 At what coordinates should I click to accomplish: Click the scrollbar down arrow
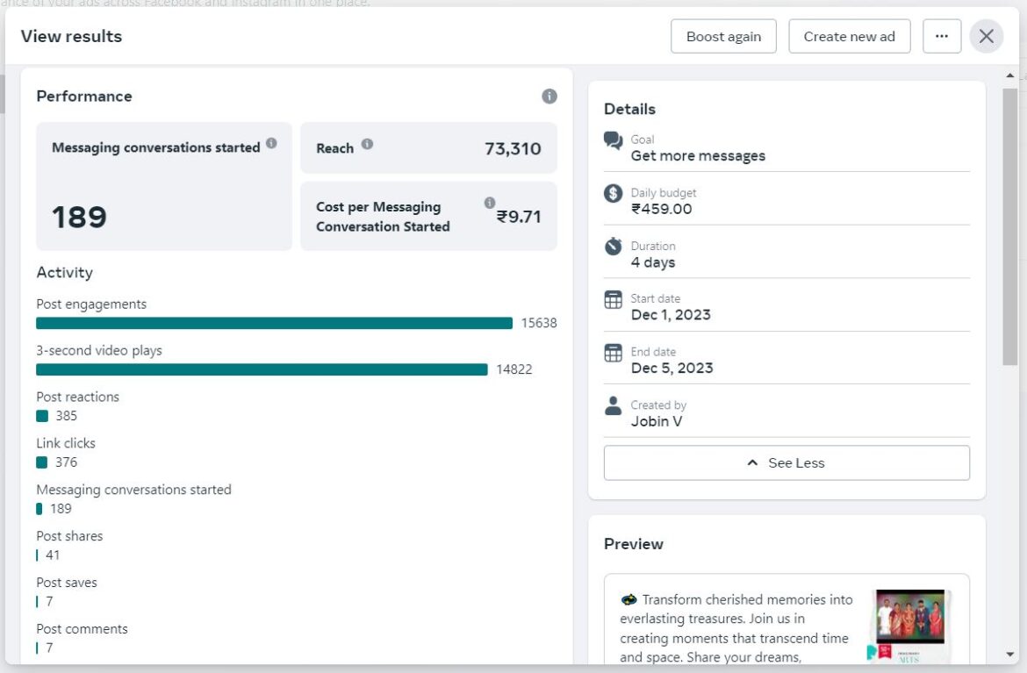[x=1010, y=655]
